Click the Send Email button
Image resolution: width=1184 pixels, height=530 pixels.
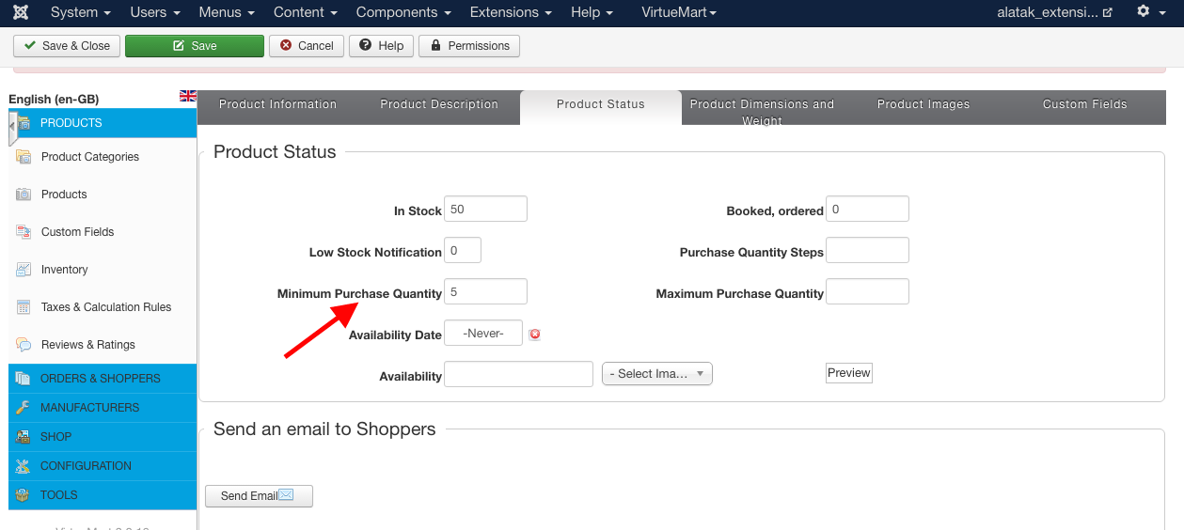pos(259,496)
